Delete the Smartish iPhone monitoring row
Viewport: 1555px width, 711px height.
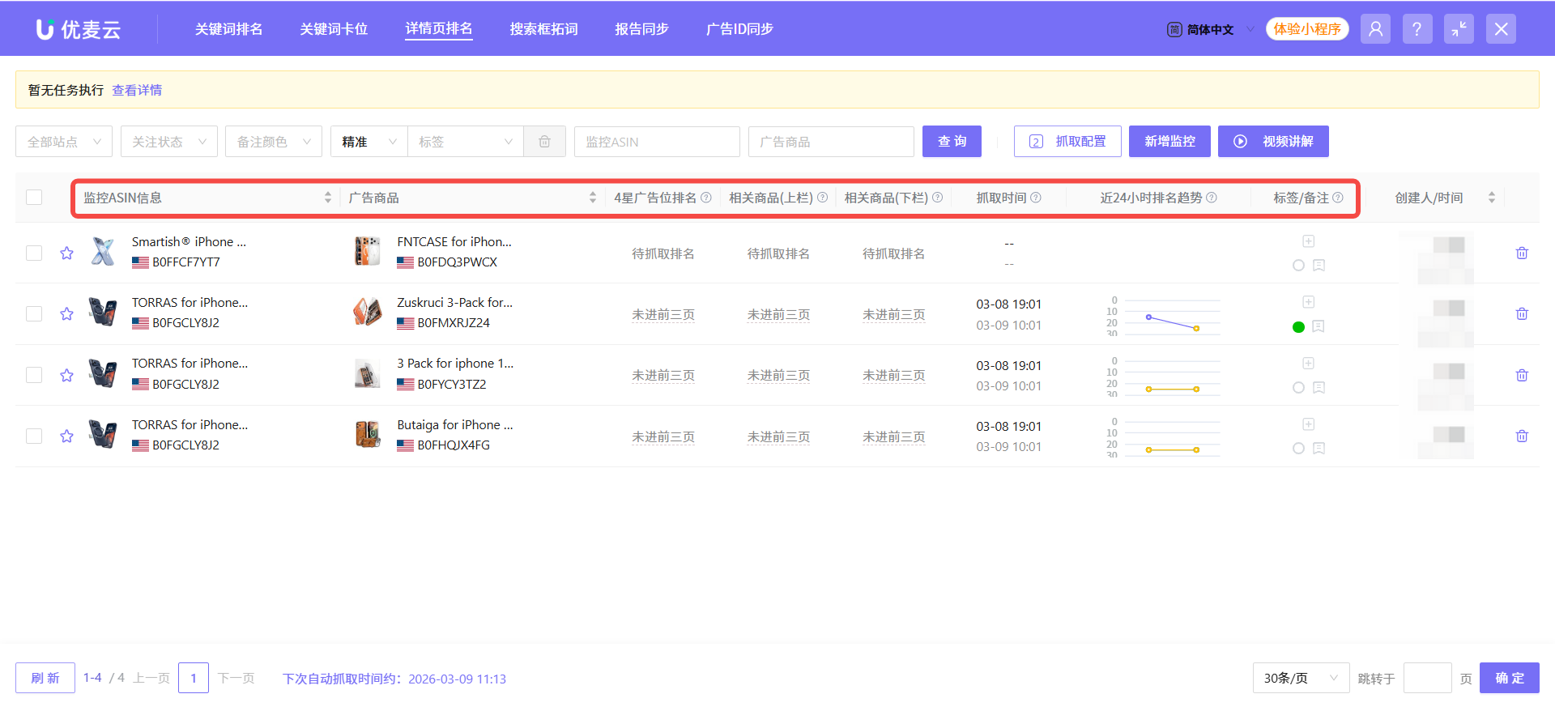1522,253
